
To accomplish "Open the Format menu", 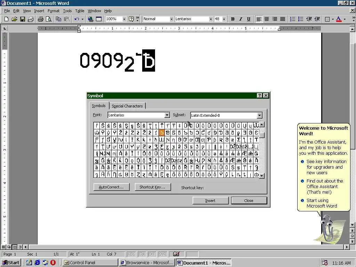I will pyautogui.click(x=53, y=11).
